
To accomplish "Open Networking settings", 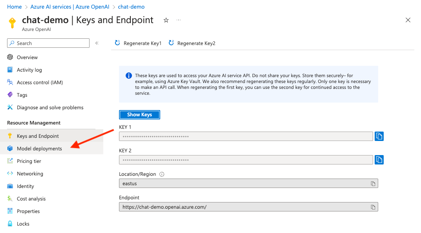I will point(29,173).
